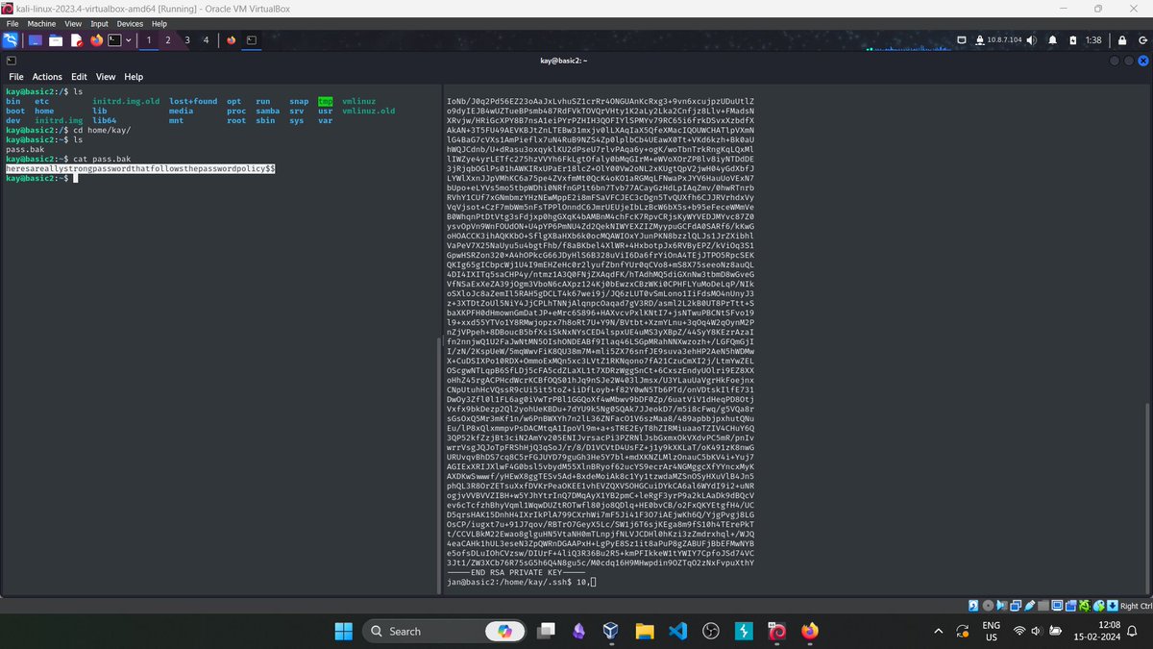Image resolution: width=1153 pixels, height=649 pixels.
Task: Open terminal emulator launcher in Kali panel
Action: tap(114, 40)
